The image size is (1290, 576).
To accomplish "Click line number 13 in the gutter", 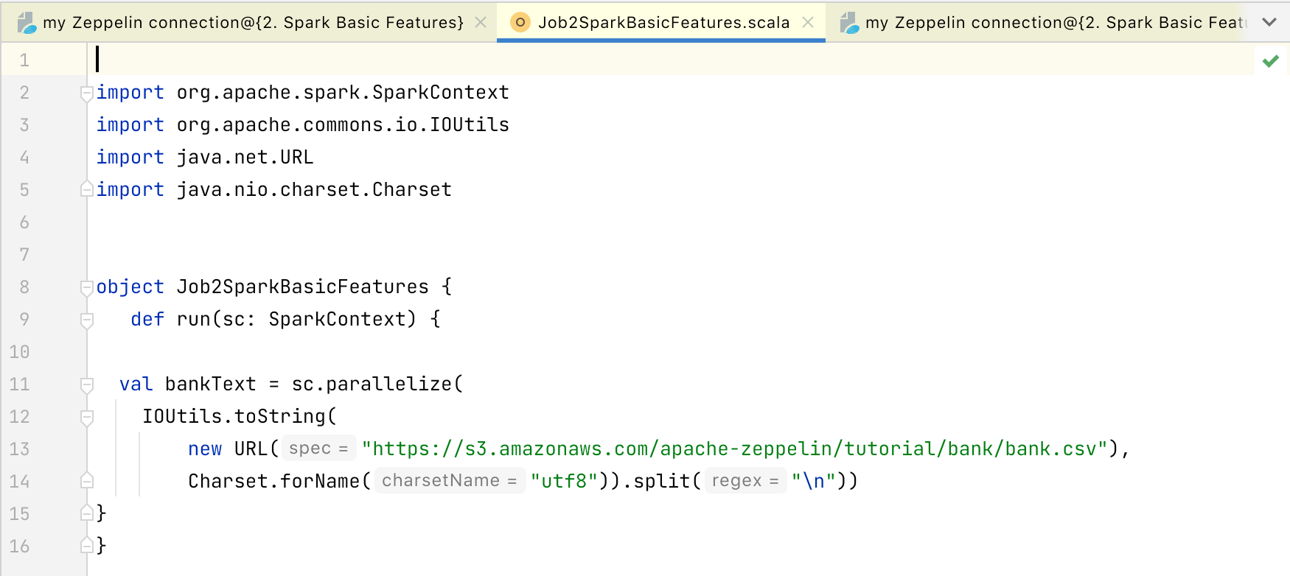I will pos(19,449).
